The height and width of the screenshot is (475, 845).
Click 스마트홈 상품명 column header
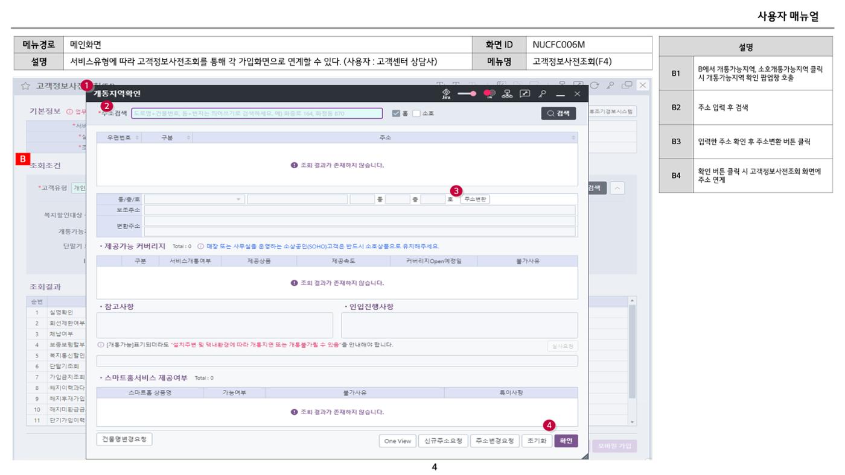pos(149,392)
